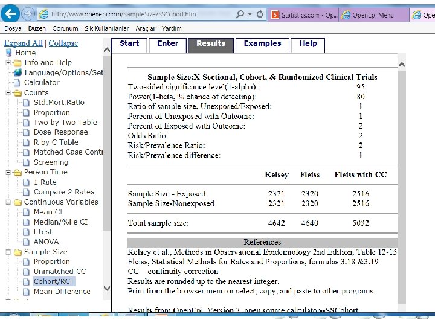Click the Unmatched CC page icon

coord(26,272)
